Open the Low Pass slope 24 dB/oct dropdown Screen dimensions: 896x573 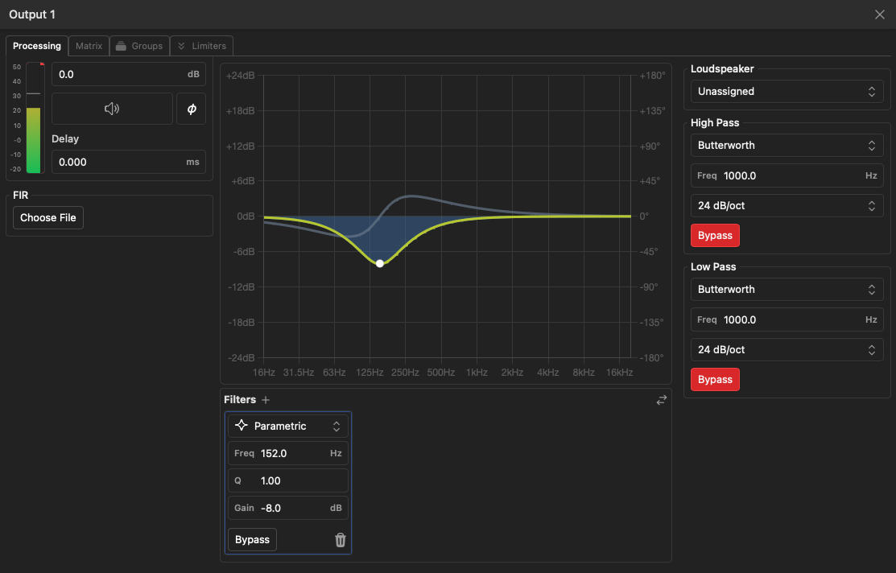(787, 349)
